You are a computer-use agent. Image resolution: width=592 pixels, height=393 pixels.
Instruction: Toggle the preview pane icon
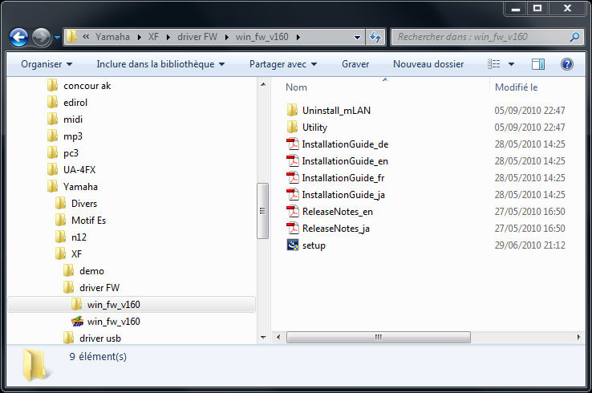[538, 64]
